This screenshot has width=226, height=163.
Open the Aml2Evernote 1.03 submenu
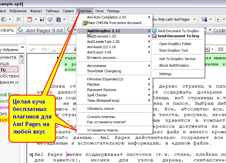(x=115, y=36)
